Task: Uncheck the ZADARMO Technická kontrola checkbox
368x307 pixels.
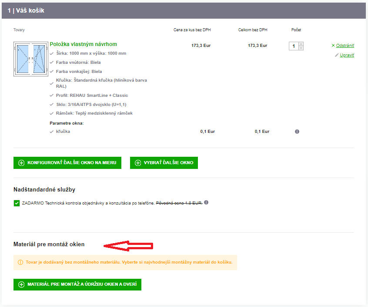Action: [x=17, y=203]
